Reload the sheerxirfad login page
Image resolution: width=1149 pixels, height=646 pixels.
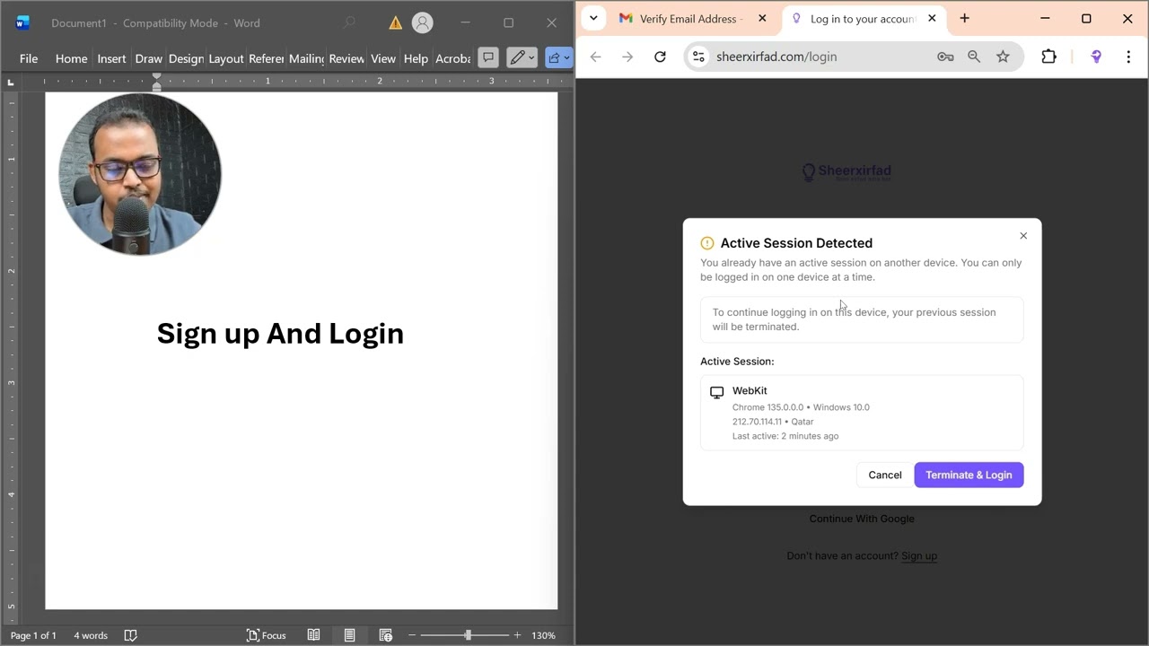(660, 57)
